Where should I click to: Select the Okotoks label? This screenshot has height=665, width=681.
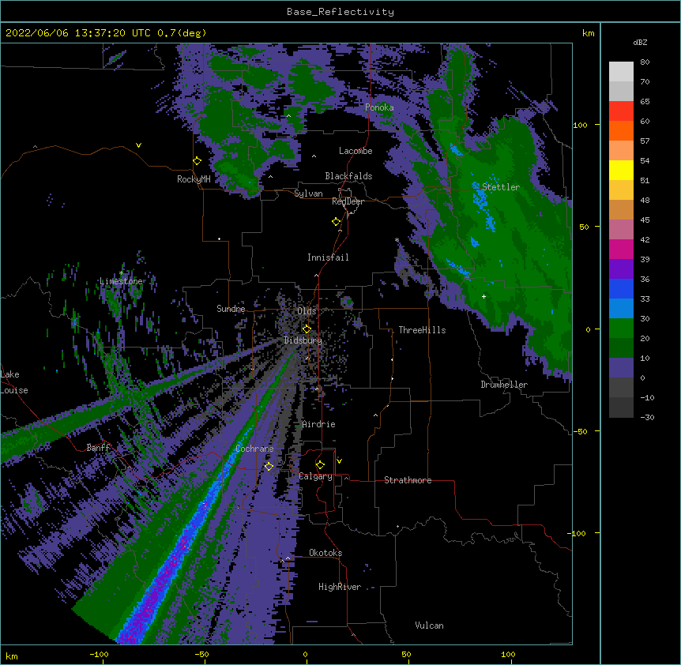325,553
